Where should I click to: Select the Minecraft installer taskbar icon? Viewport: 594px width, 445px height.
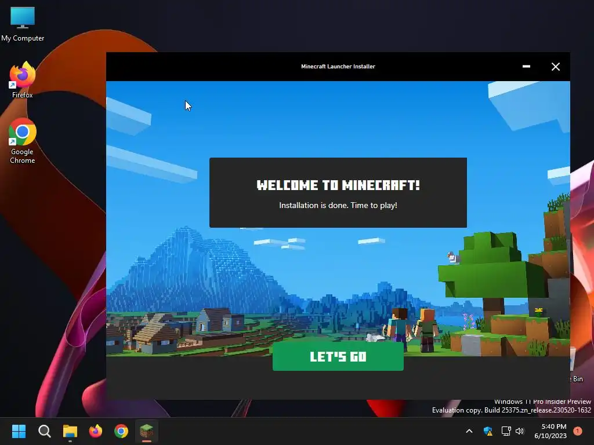(147, 431)
